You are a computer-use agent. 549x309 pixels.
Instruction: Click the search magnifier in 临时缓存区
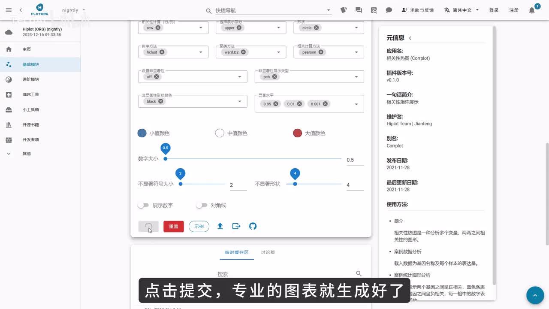(x=359, y=273)
